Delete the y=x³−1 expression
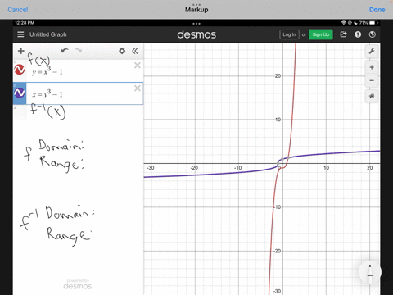 tap(138, 66)
